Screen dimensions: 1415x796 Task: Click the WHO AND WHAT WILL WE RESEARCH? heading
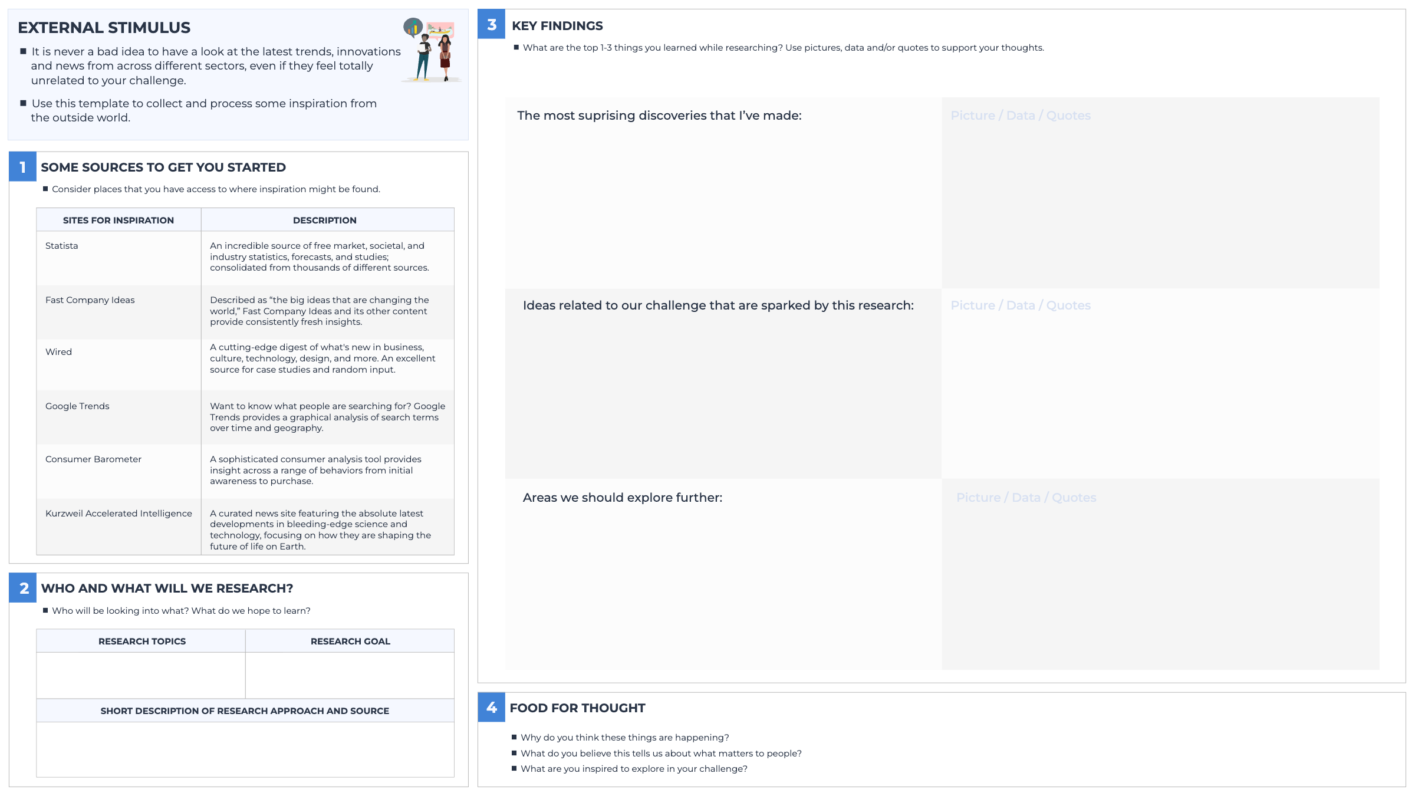click(167, 588)
